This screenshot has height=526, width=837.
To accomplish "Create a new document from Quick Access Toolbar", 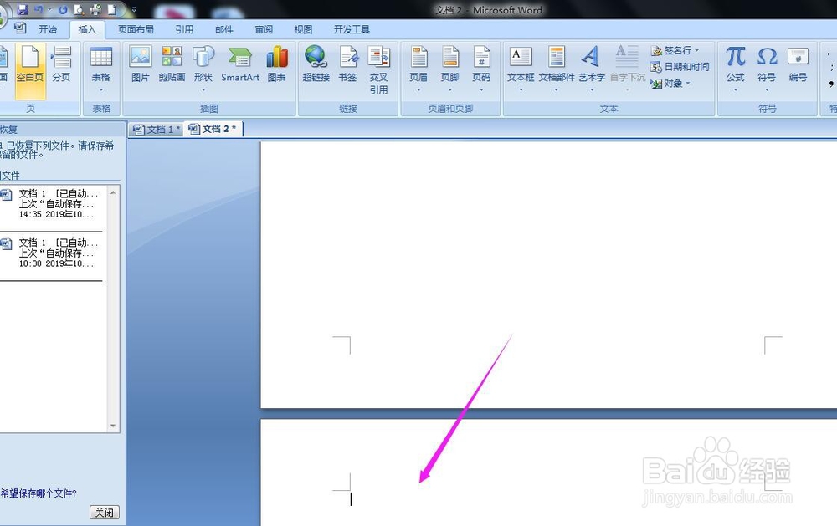I will pos(111,9).
